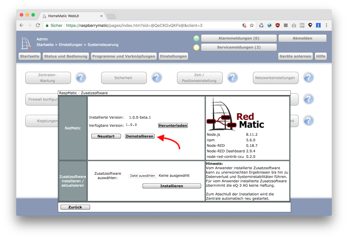Choose a file with Datei auswählen

pos(142,176)
